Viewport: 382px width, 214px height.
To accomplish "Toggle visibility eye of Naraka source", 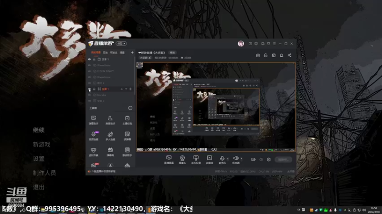I will click(x=89, y=95).
